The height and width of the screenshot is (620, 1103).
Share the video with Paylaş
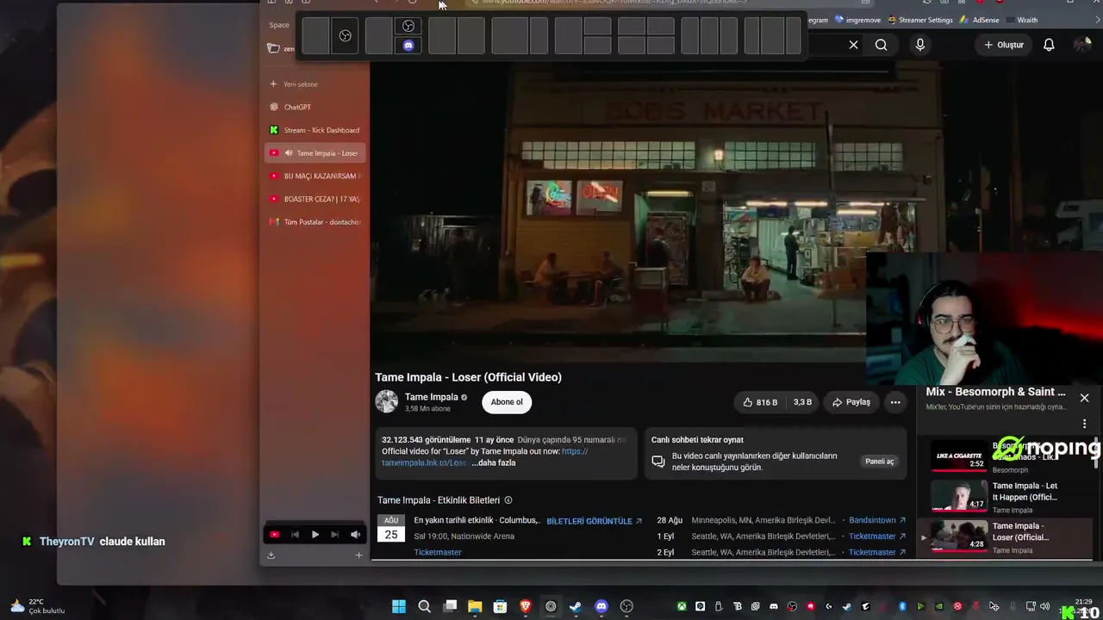[x=851, y=402]
